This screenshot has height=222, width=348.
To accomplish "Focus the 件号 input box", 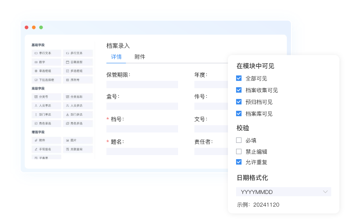I will point(211,106).
